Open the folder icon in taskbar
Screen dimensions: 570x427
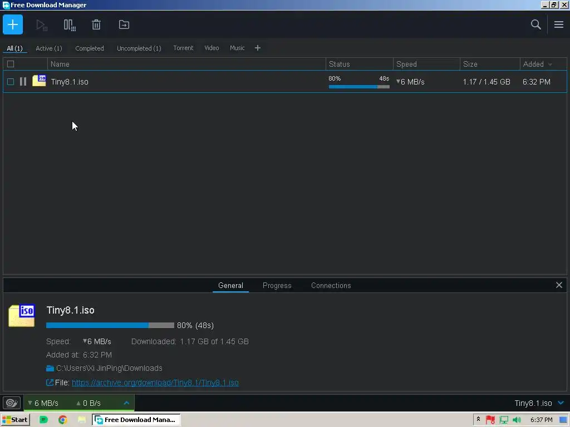(82, 420)
